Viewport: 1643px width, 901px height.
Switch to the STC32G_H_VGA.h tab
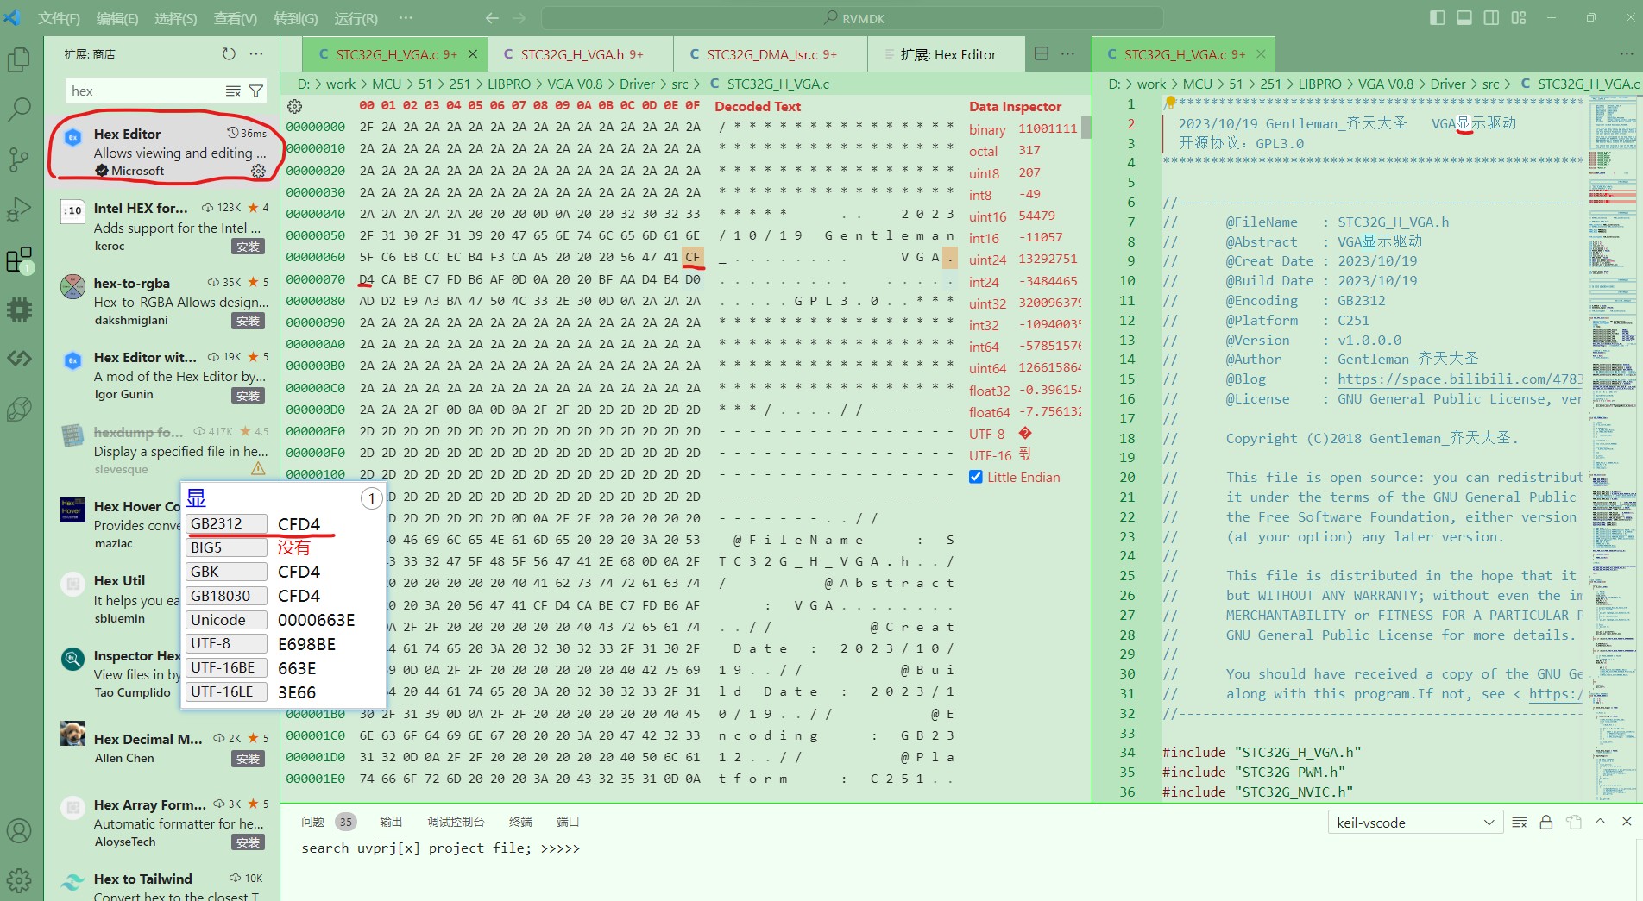tap(580, 54)
